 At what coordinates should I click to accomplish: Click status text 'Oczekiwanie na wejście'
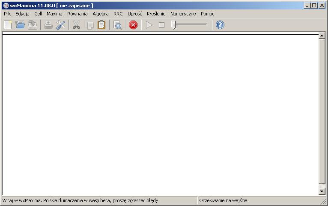223,200
